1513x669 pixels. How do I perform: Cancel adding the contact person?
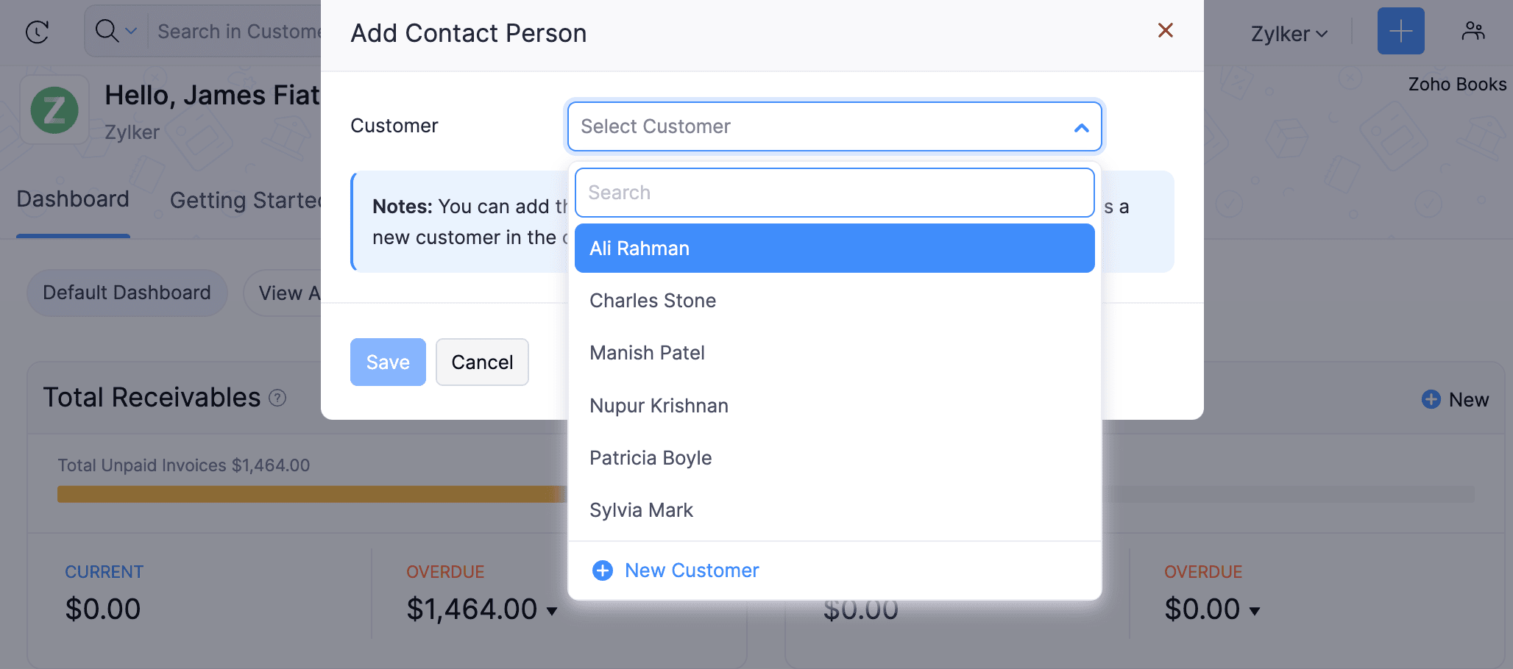[x=482, y=362]
